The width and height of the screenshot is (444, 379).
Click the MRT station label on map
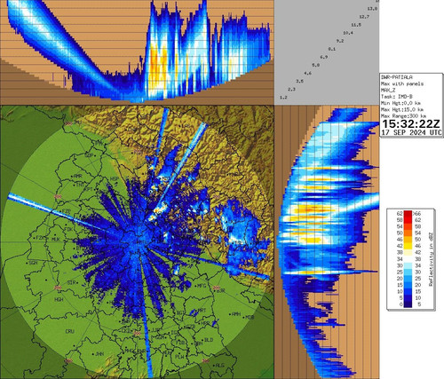point(202,311)
